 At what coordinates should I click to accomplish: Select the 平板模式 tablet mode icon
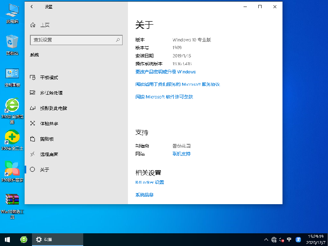(33, 77)
